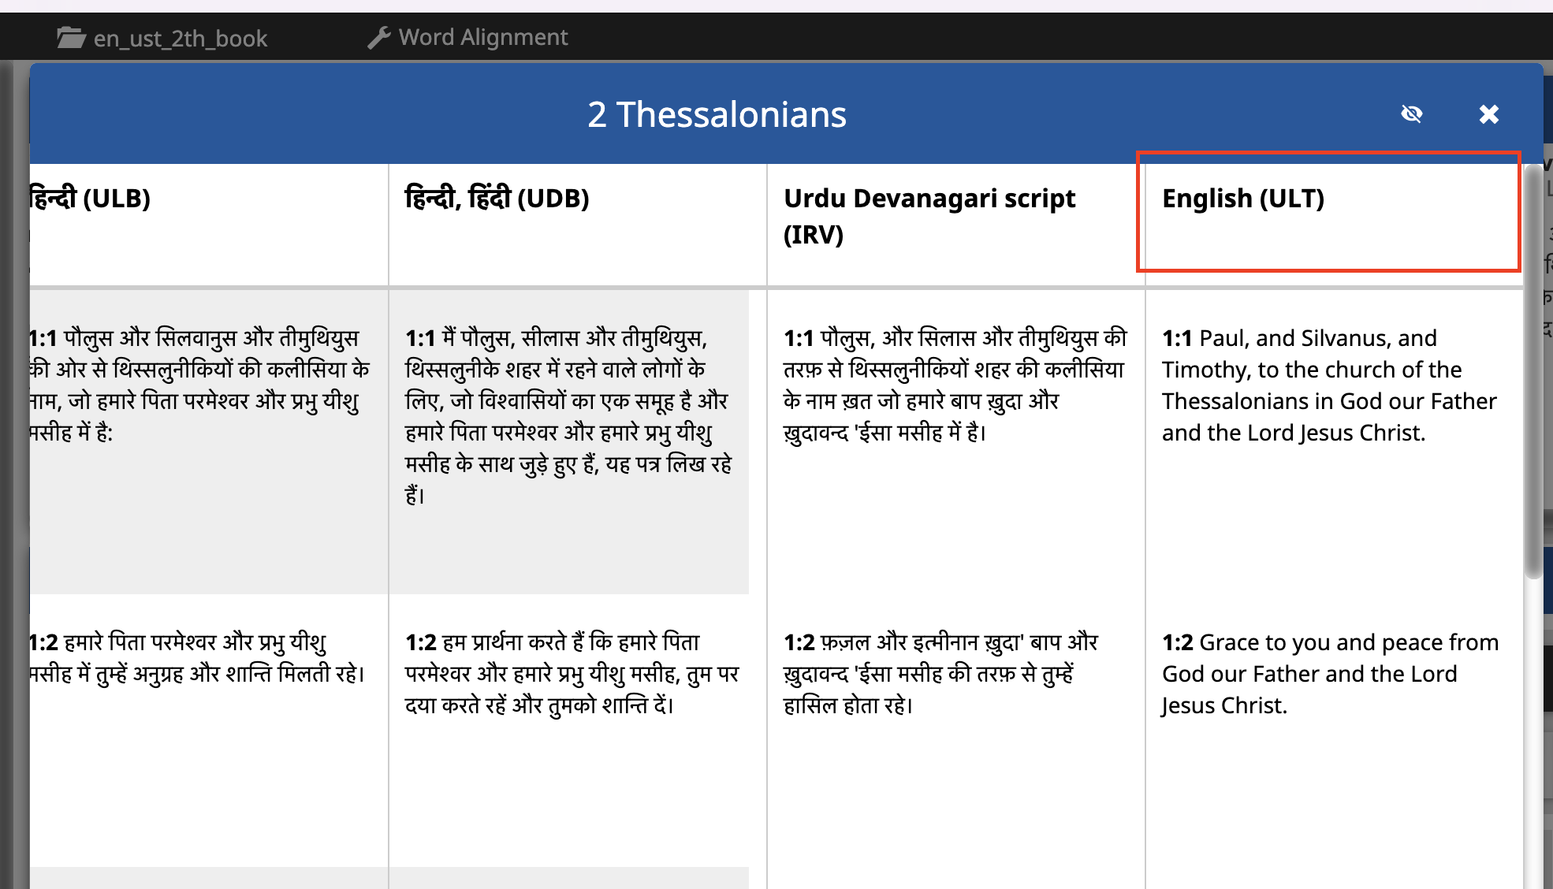Click English verse 1:1 starting 'Paul, and Silvanus'

coord(1329,385)
